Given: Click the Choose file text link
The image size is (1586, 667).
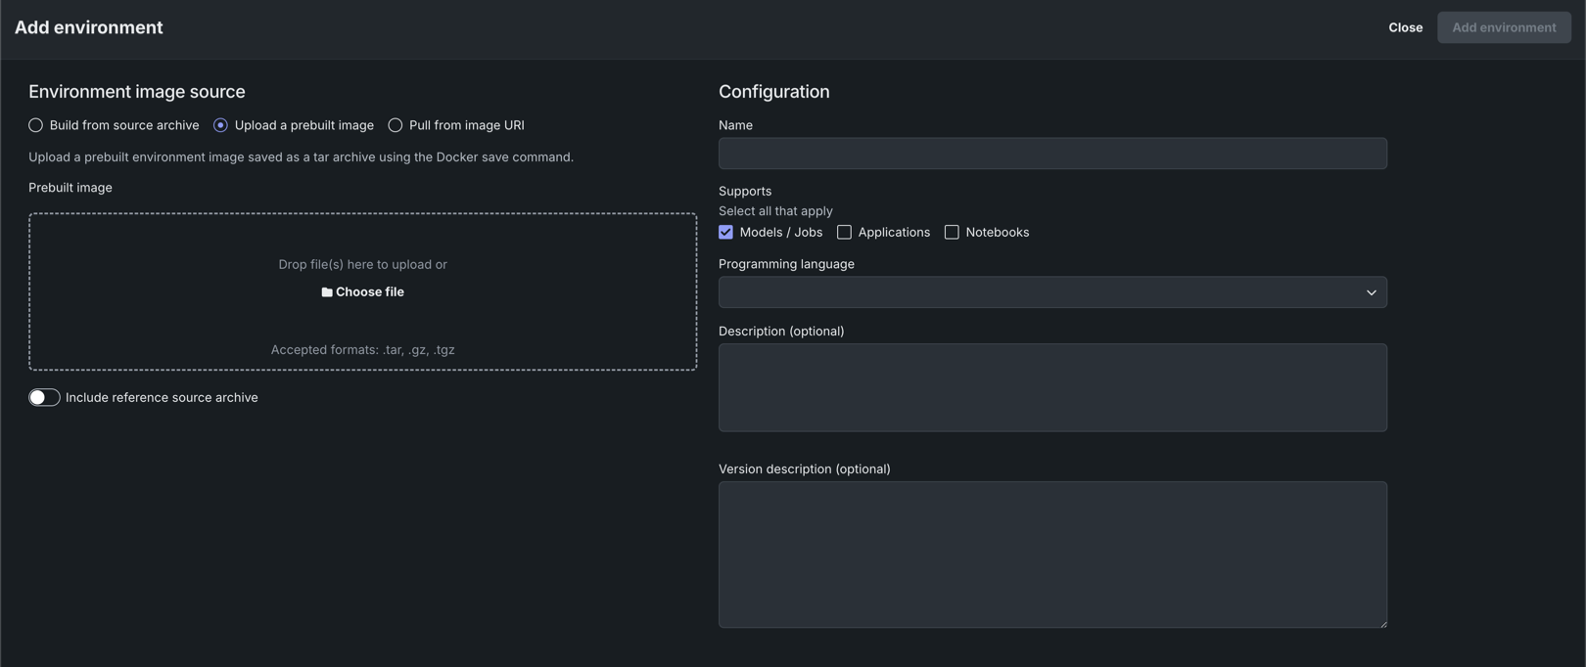Looking at the screenshot, I should point(370,292).
